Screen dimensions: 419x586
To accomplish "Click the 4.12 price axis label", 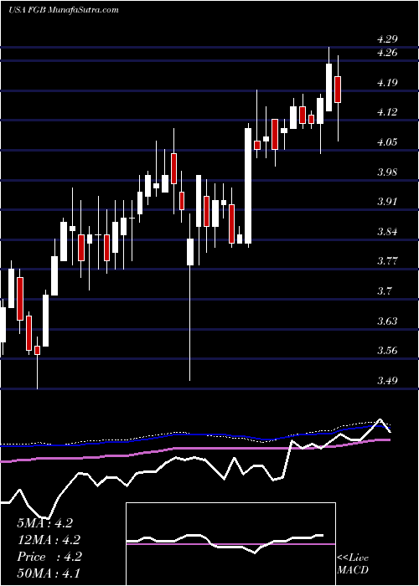I will (x=387, y=111).
